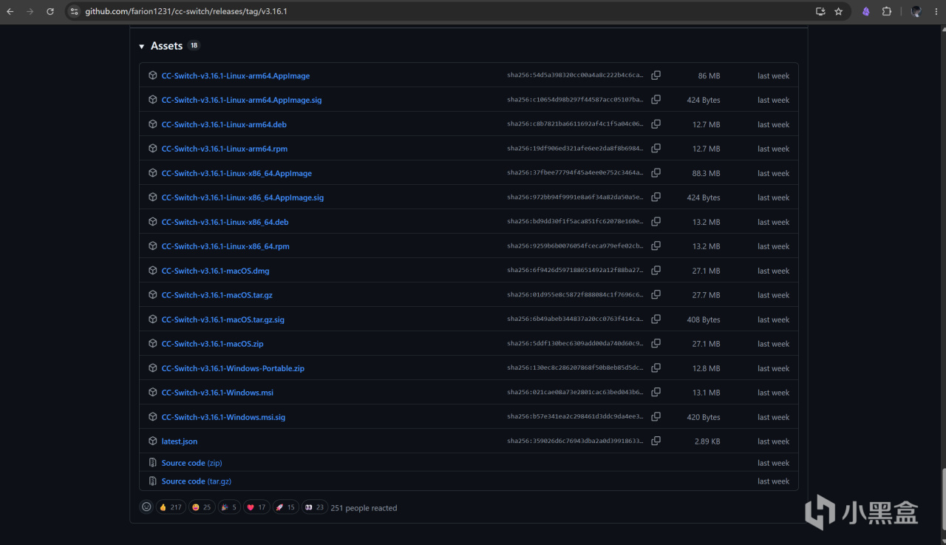Download CC-Switch-v3.16.1-macOS.tar.gz
The height and width of the screenshot is (545, 946).
tap(217, 295)
